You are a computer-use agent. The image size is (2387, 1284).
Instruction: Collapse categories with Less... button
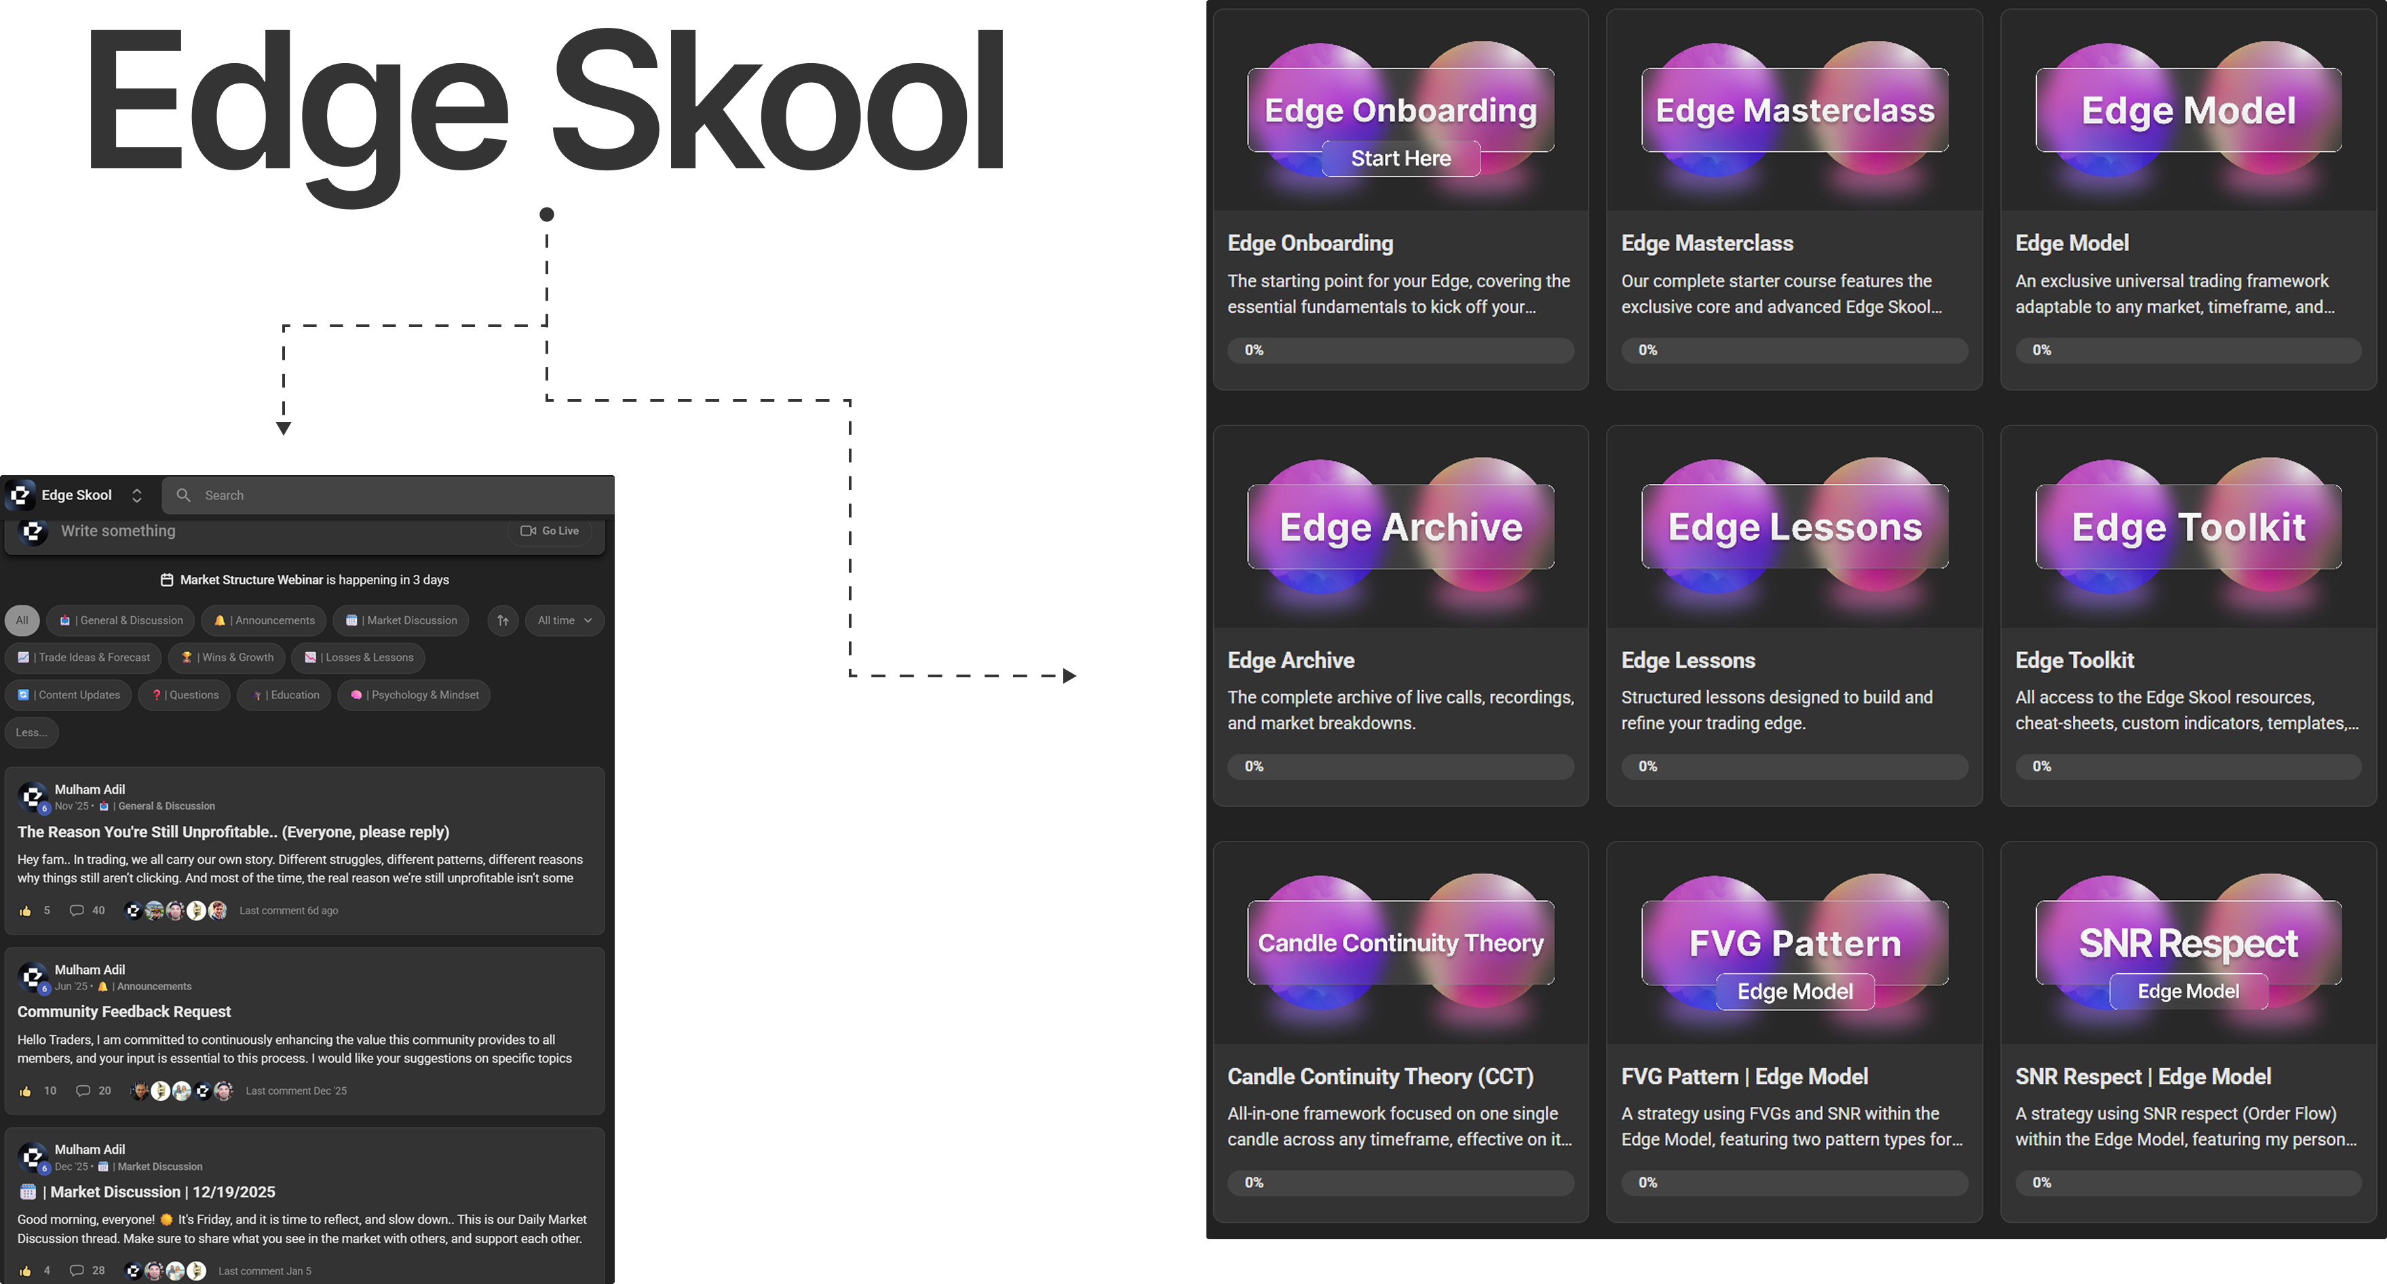31,732
